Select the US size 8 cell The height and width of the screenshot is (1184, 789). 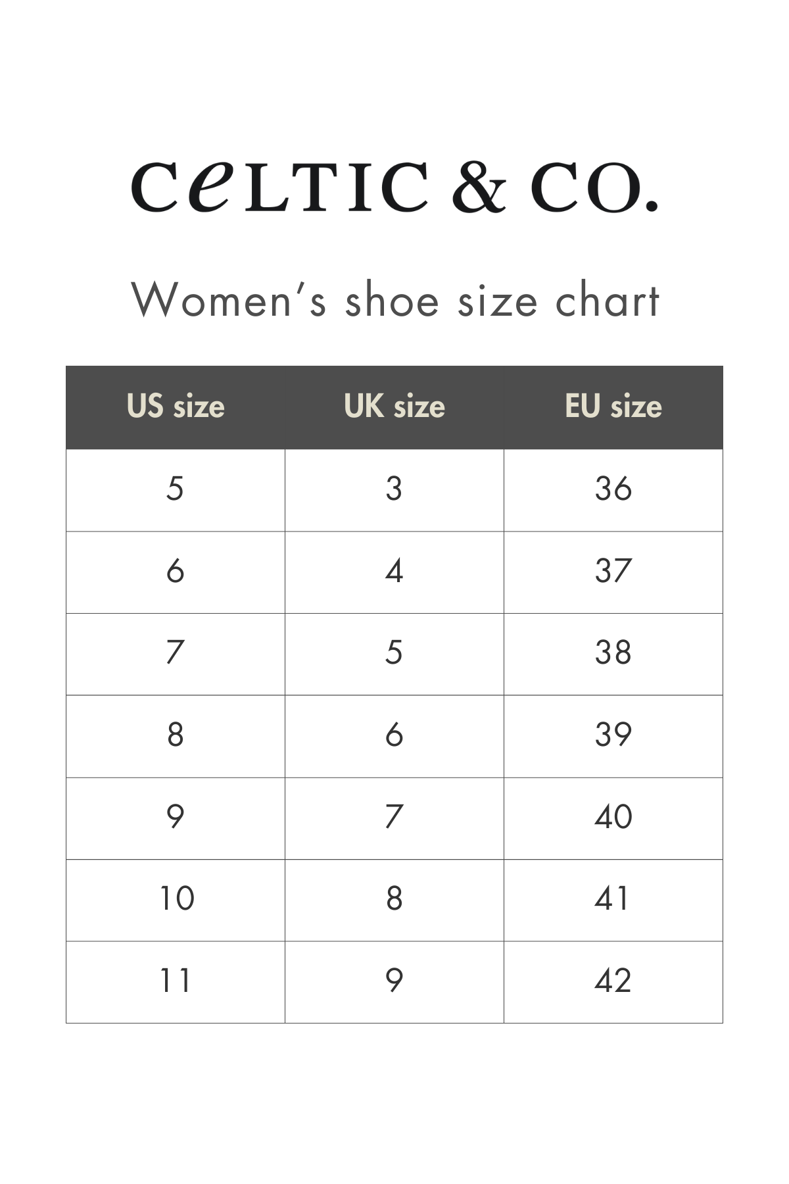pyautogui.click(x=176, y=735)
